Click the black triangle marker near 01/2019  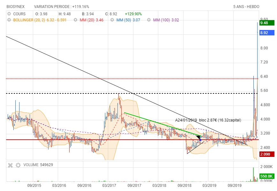(198, 137)
